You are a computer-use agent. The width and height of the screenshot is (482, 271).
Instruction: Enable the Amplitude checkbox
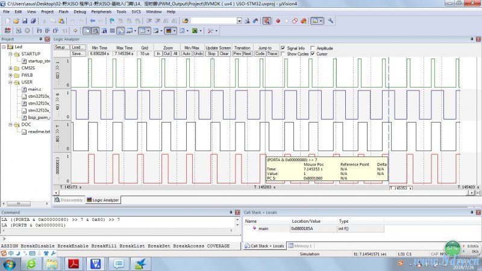point(313,48)
